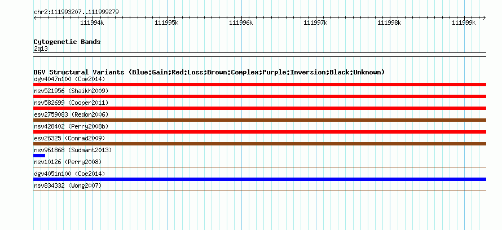This screenshot has width=502, height=230.
Task: Click the brown complex bar for esv2759083
Action: [259, 120]
